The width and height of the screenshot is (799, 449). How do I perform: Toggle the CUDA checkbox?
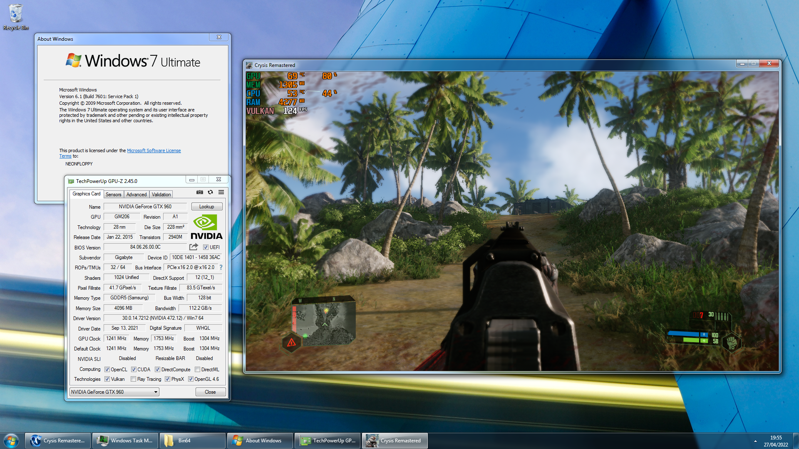click(134, 370)
